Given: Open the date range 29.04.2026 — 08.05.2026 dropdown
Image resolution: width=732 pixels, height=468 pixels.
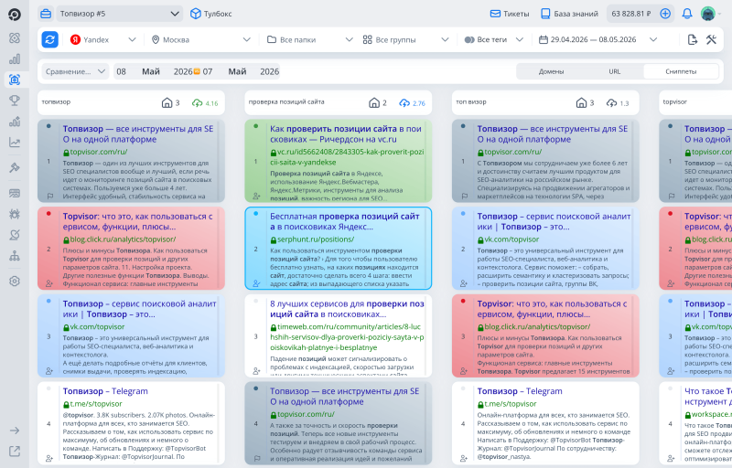Looking at the screenshot, I should 598,39.
